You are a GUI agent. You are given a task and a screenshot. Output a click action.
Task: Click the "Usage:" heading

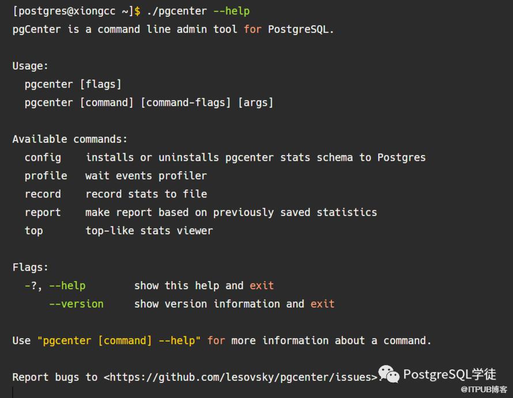click(31, 66)
